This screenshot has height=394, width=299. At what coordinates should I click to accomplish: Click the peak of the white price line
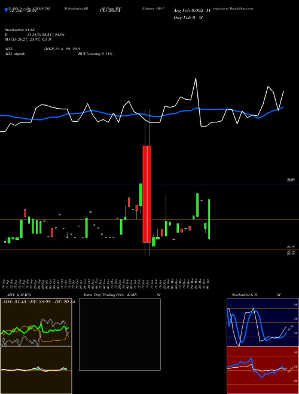tap(196, 79)
